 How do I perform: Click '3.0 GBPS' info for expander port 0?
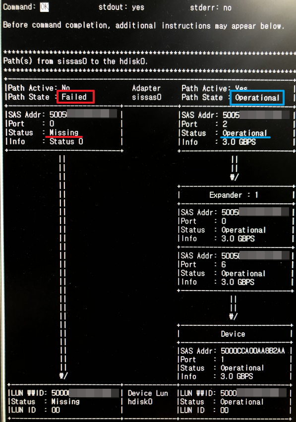click(x=238, y=239)
